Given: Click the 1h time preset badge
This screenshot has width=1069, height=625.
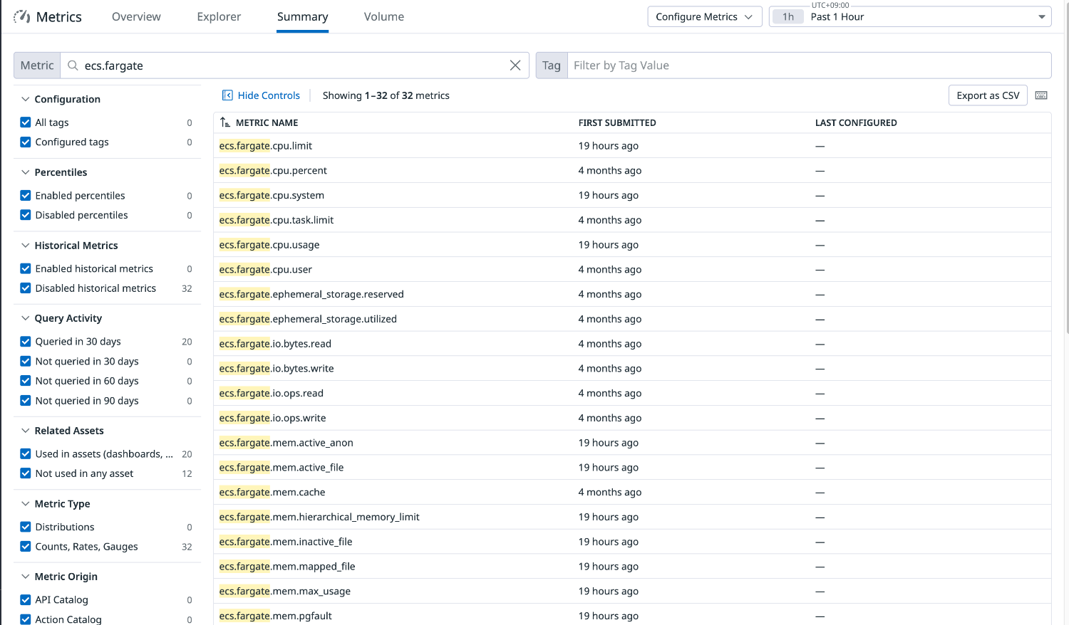Looking at the screenshot, I should click(788, 16).
